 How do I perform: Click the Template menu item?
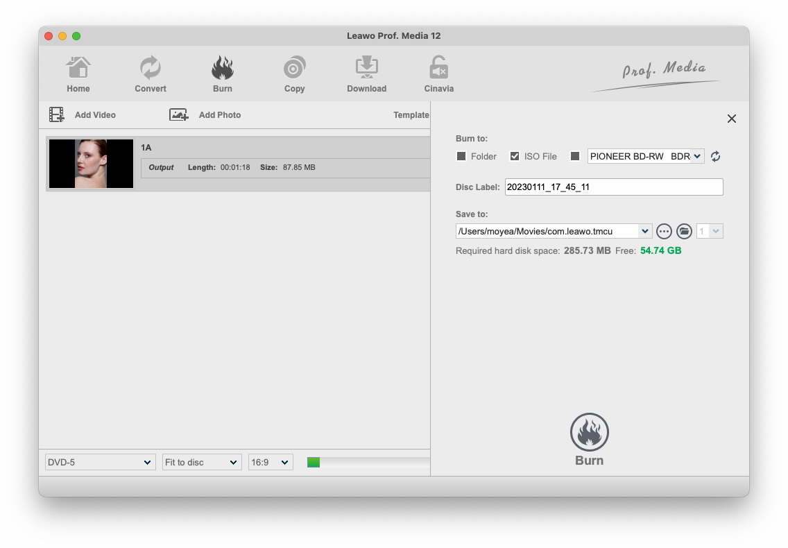[411, 115]
